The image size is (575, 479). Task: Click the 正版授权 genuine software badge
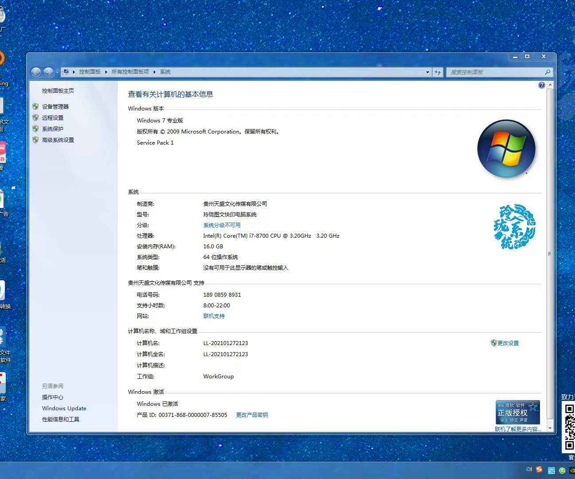pos(517,412)
